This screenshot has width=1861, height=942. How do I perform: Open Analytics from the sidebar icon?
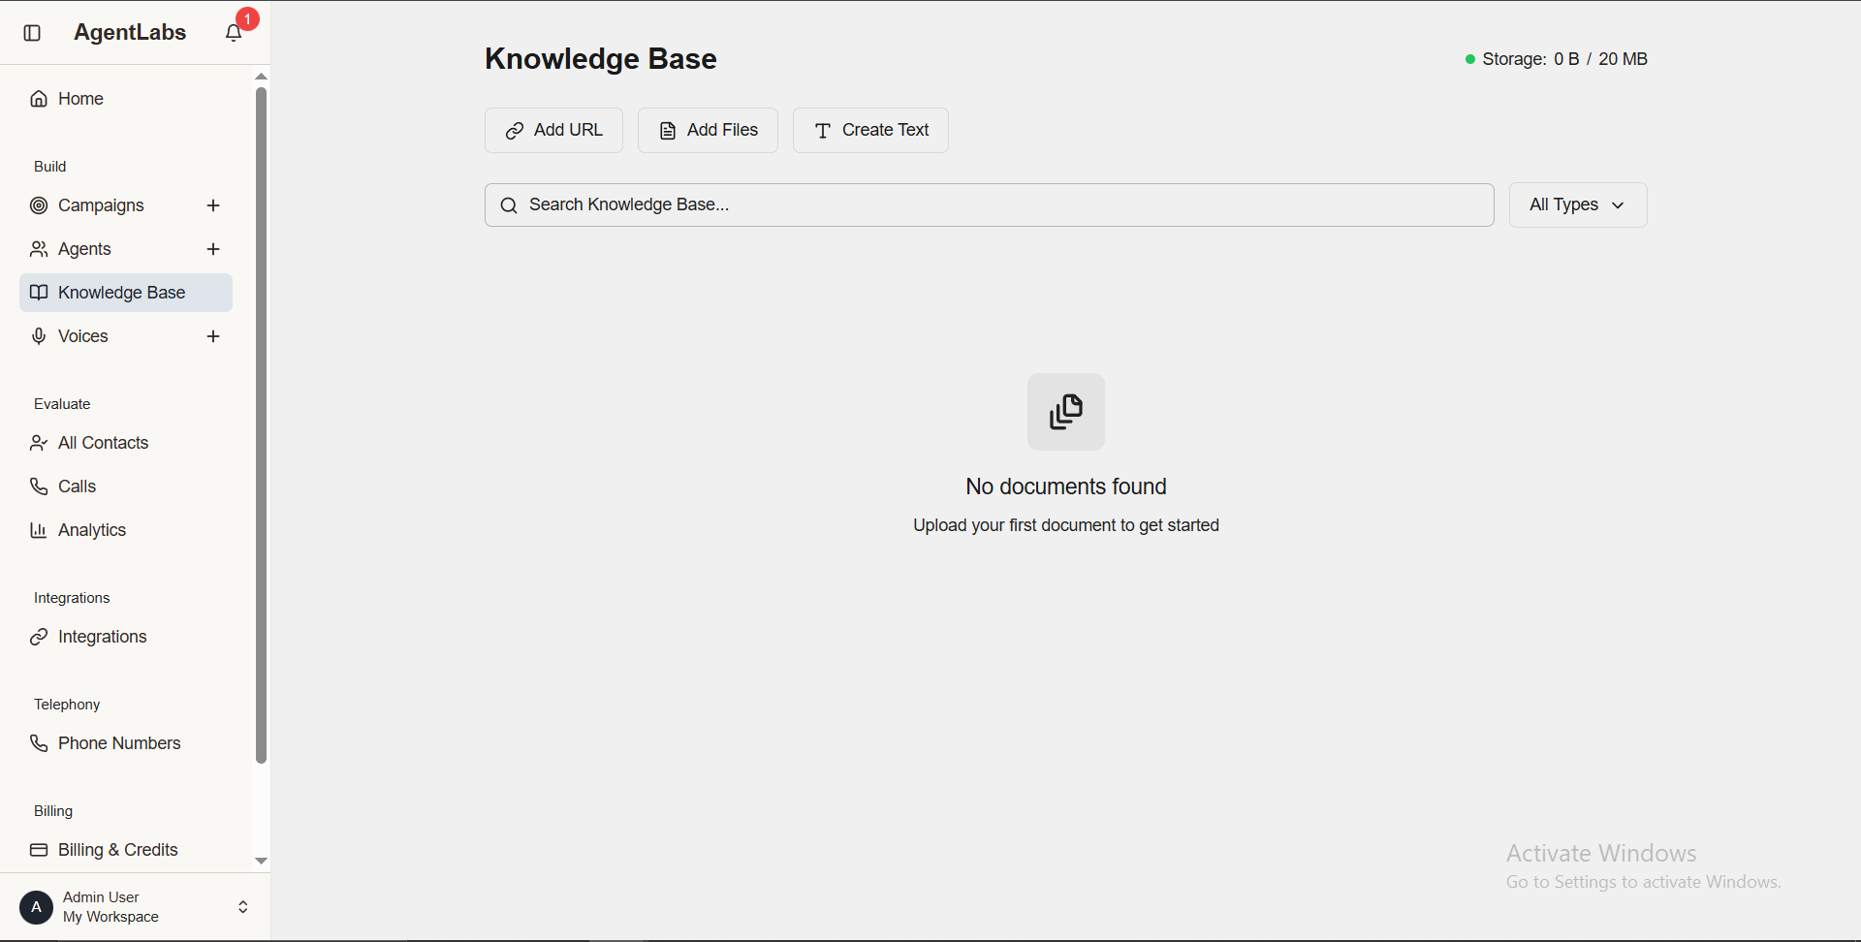click(39, 530)
